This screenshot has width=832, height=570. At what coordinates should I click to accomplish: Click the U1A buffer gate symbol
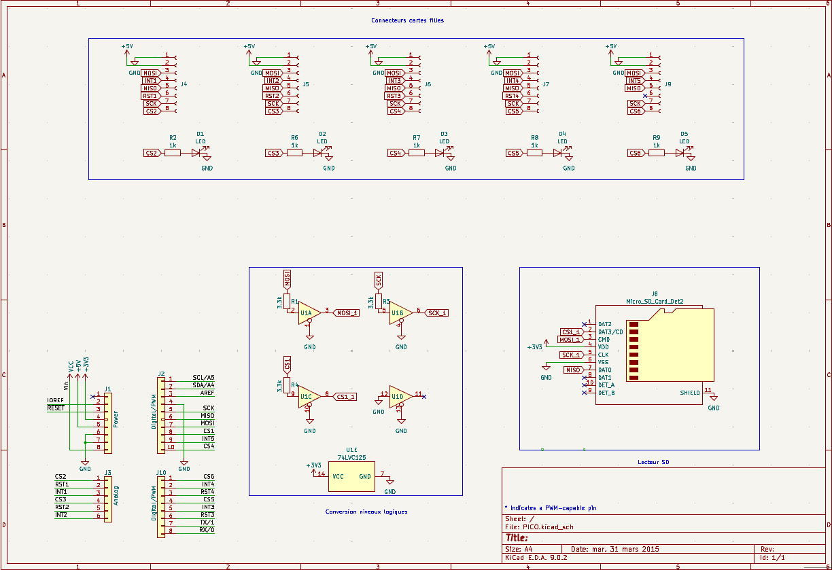307,313
